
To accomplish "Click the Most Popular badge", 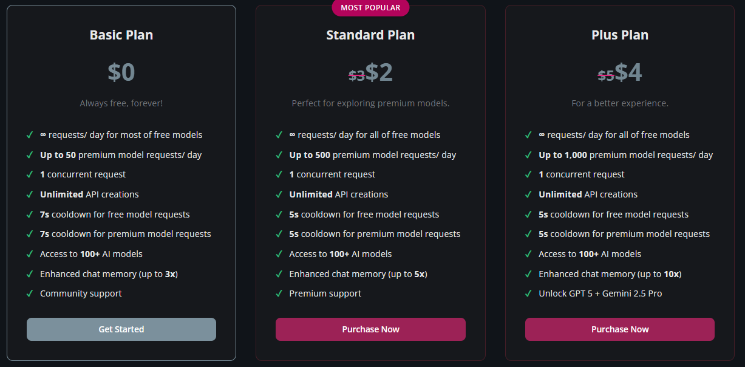I will [x=370, y=8].
